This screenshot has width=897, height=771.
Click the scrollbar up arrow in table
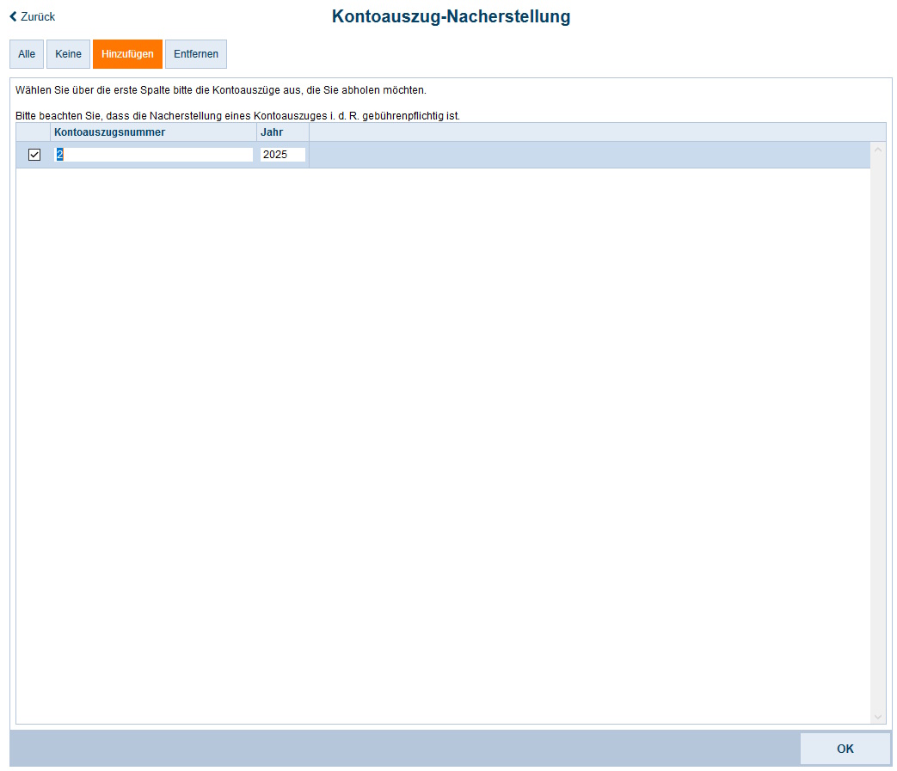click(x=878, y=149)
